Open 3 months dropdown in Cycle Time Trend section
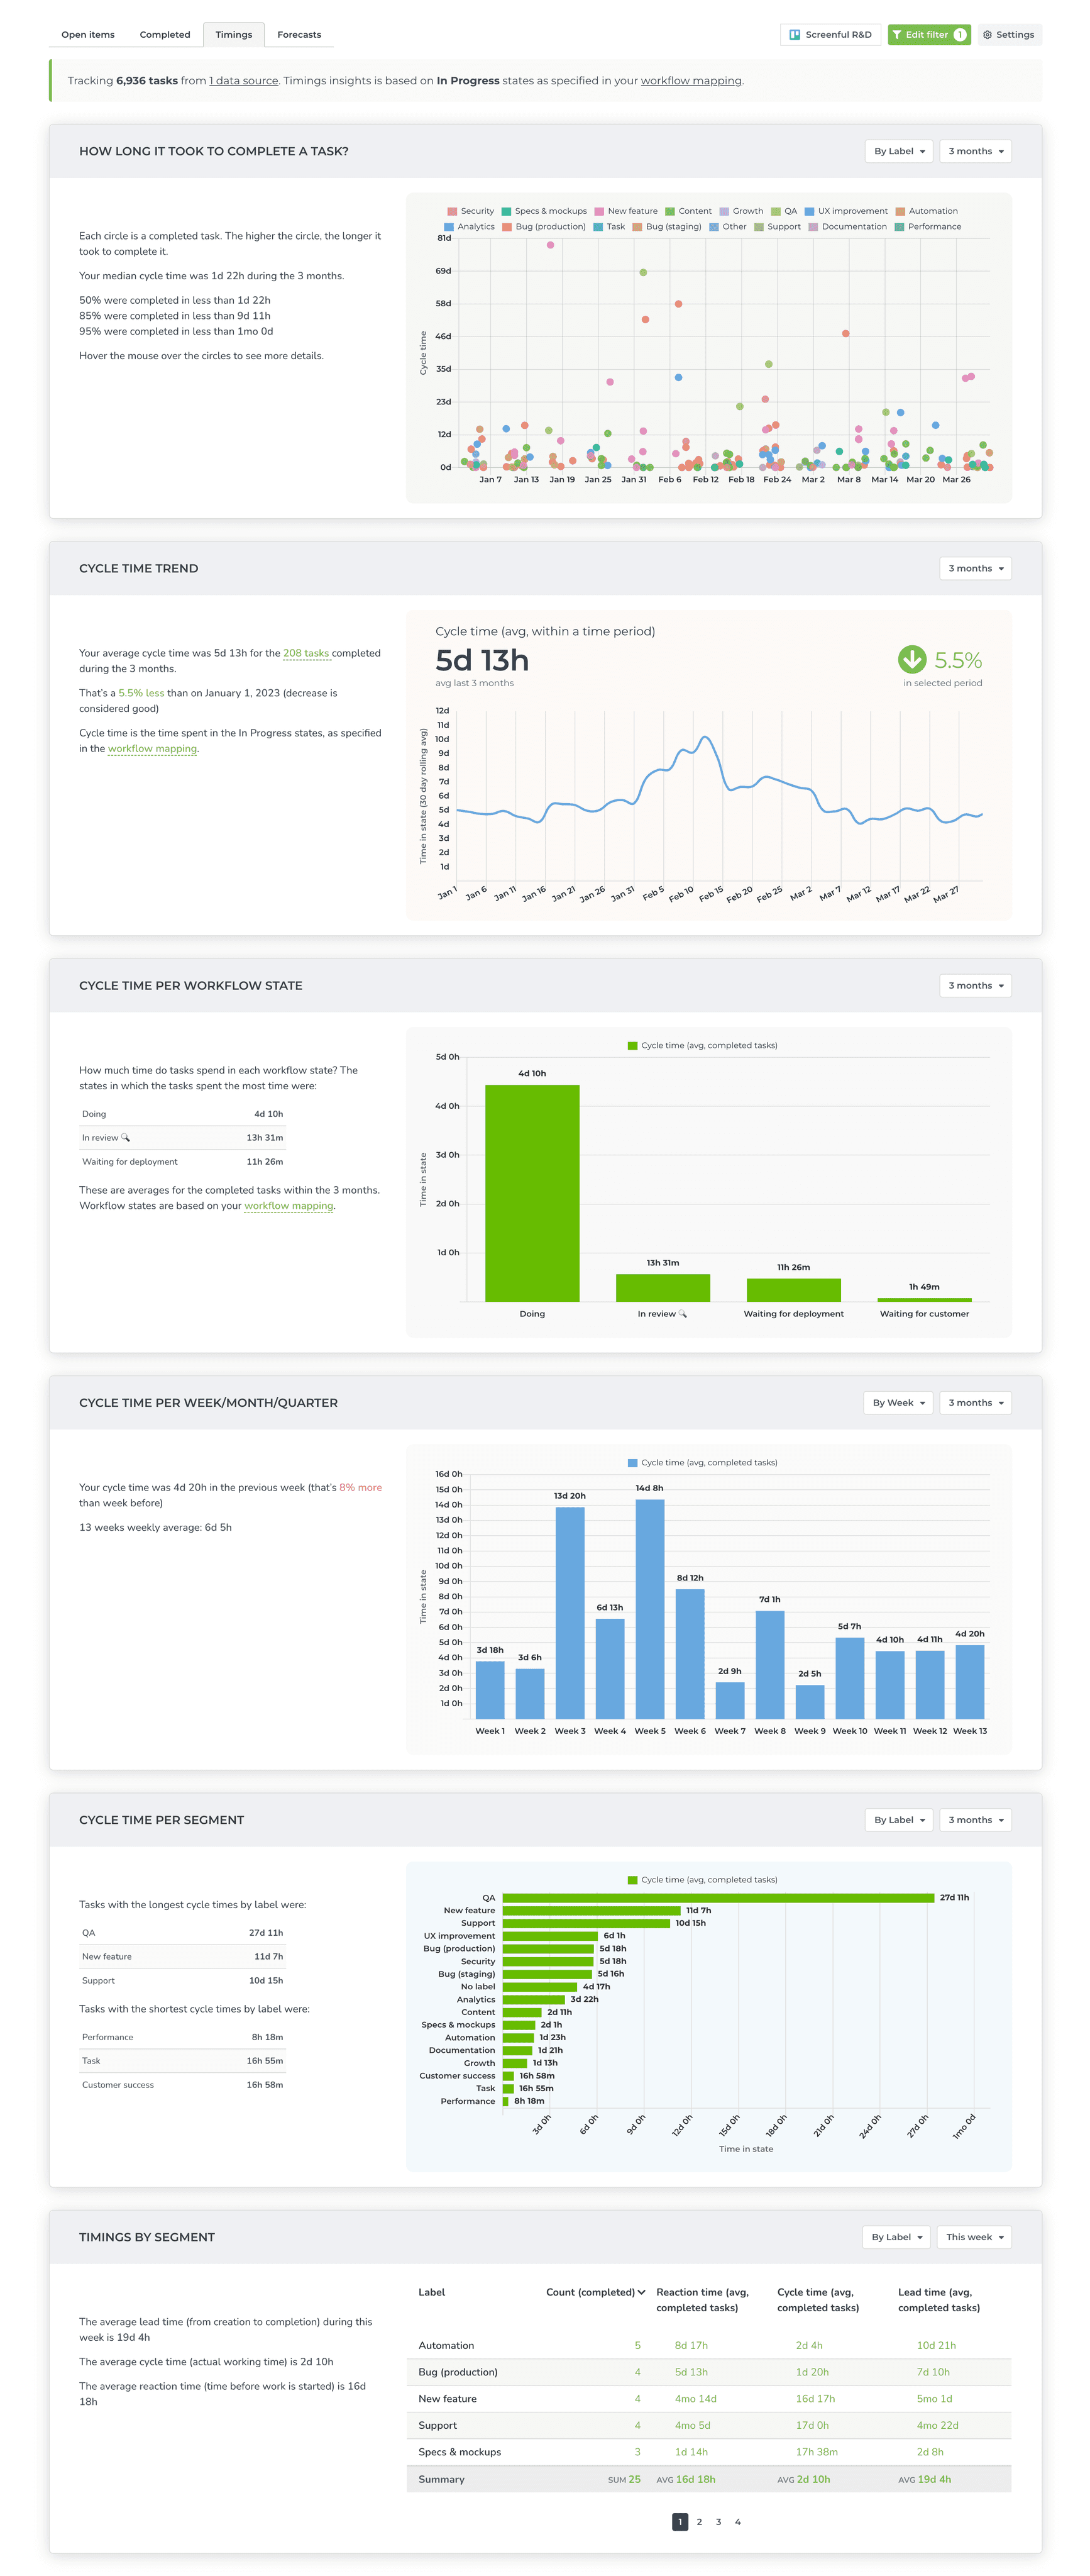 976,569
